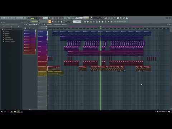The image size is (172, 129).
Task: Open the Channel rack view icon
Action: click(x=91, y=21)
